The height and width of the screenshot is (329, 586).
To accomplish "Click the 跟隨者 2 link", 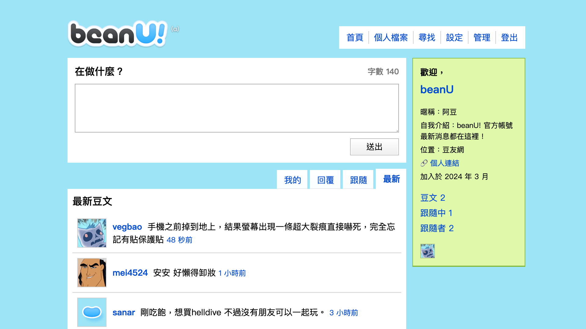I will [x=437, y=228].
